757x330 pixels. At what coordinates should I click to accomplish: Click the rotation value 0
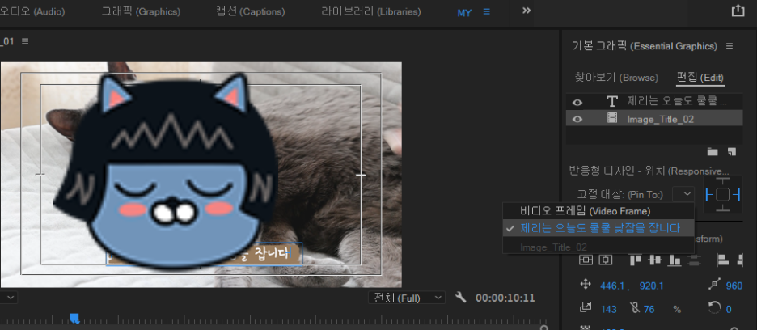(729, 309)
